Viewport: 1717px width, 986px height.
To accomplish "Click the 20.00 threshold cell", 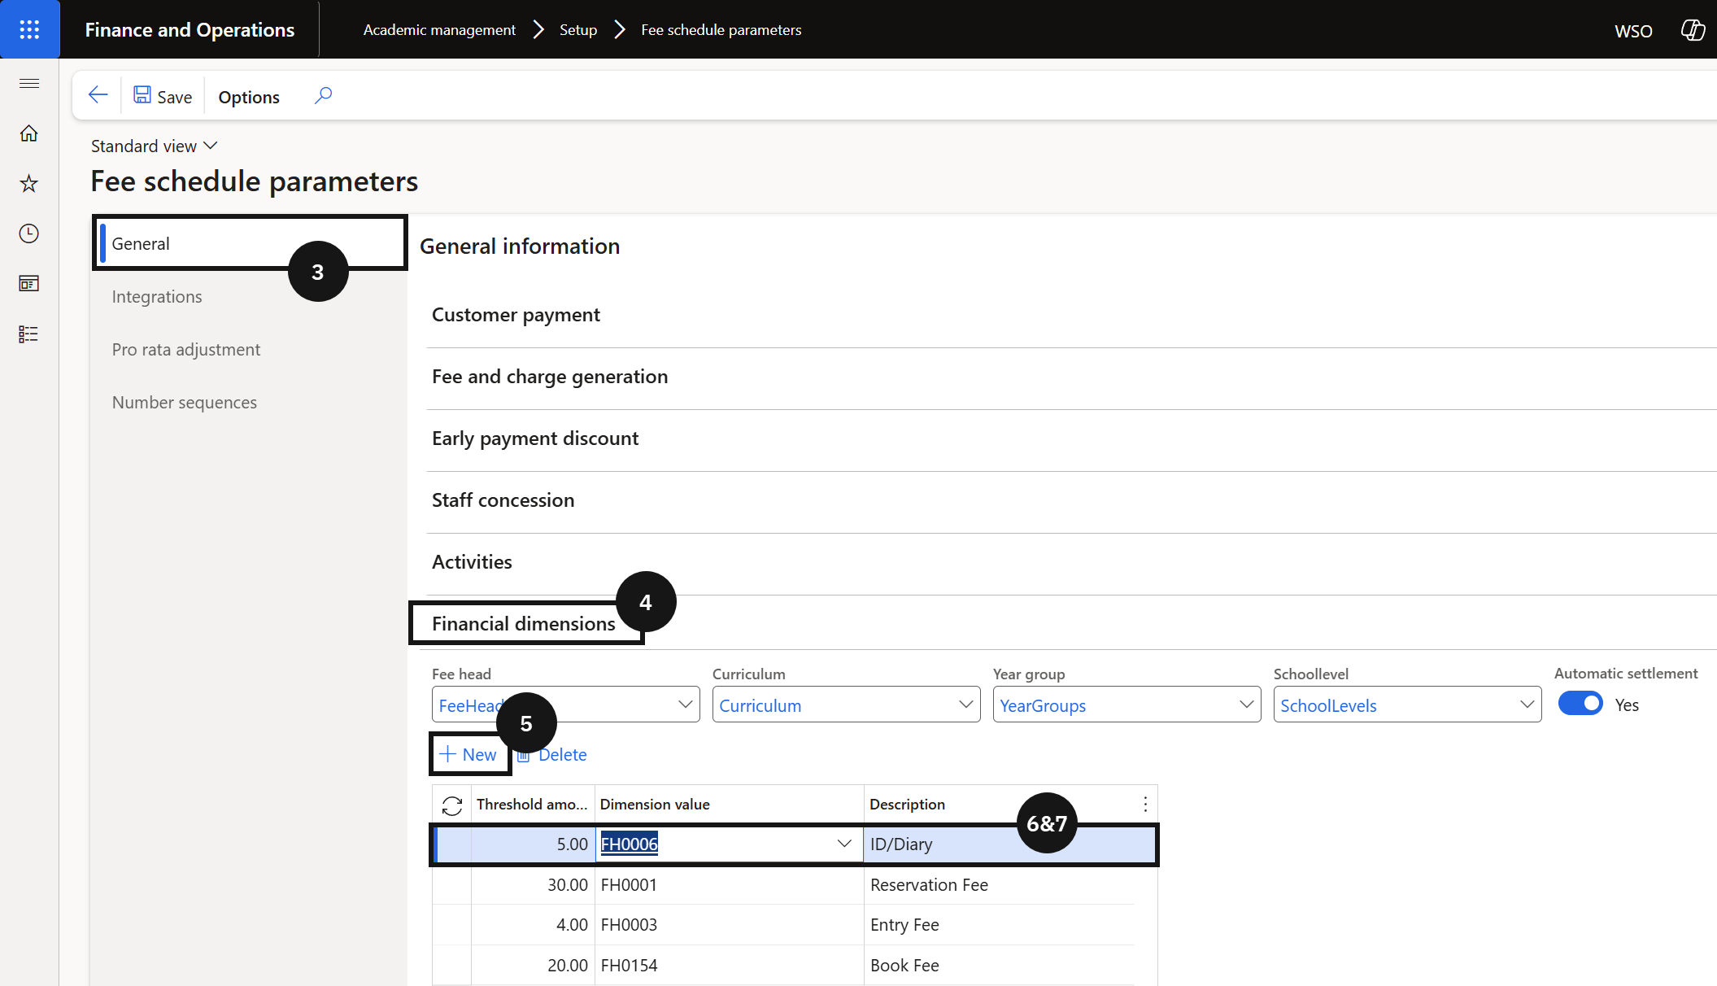I will coord(532,966).
